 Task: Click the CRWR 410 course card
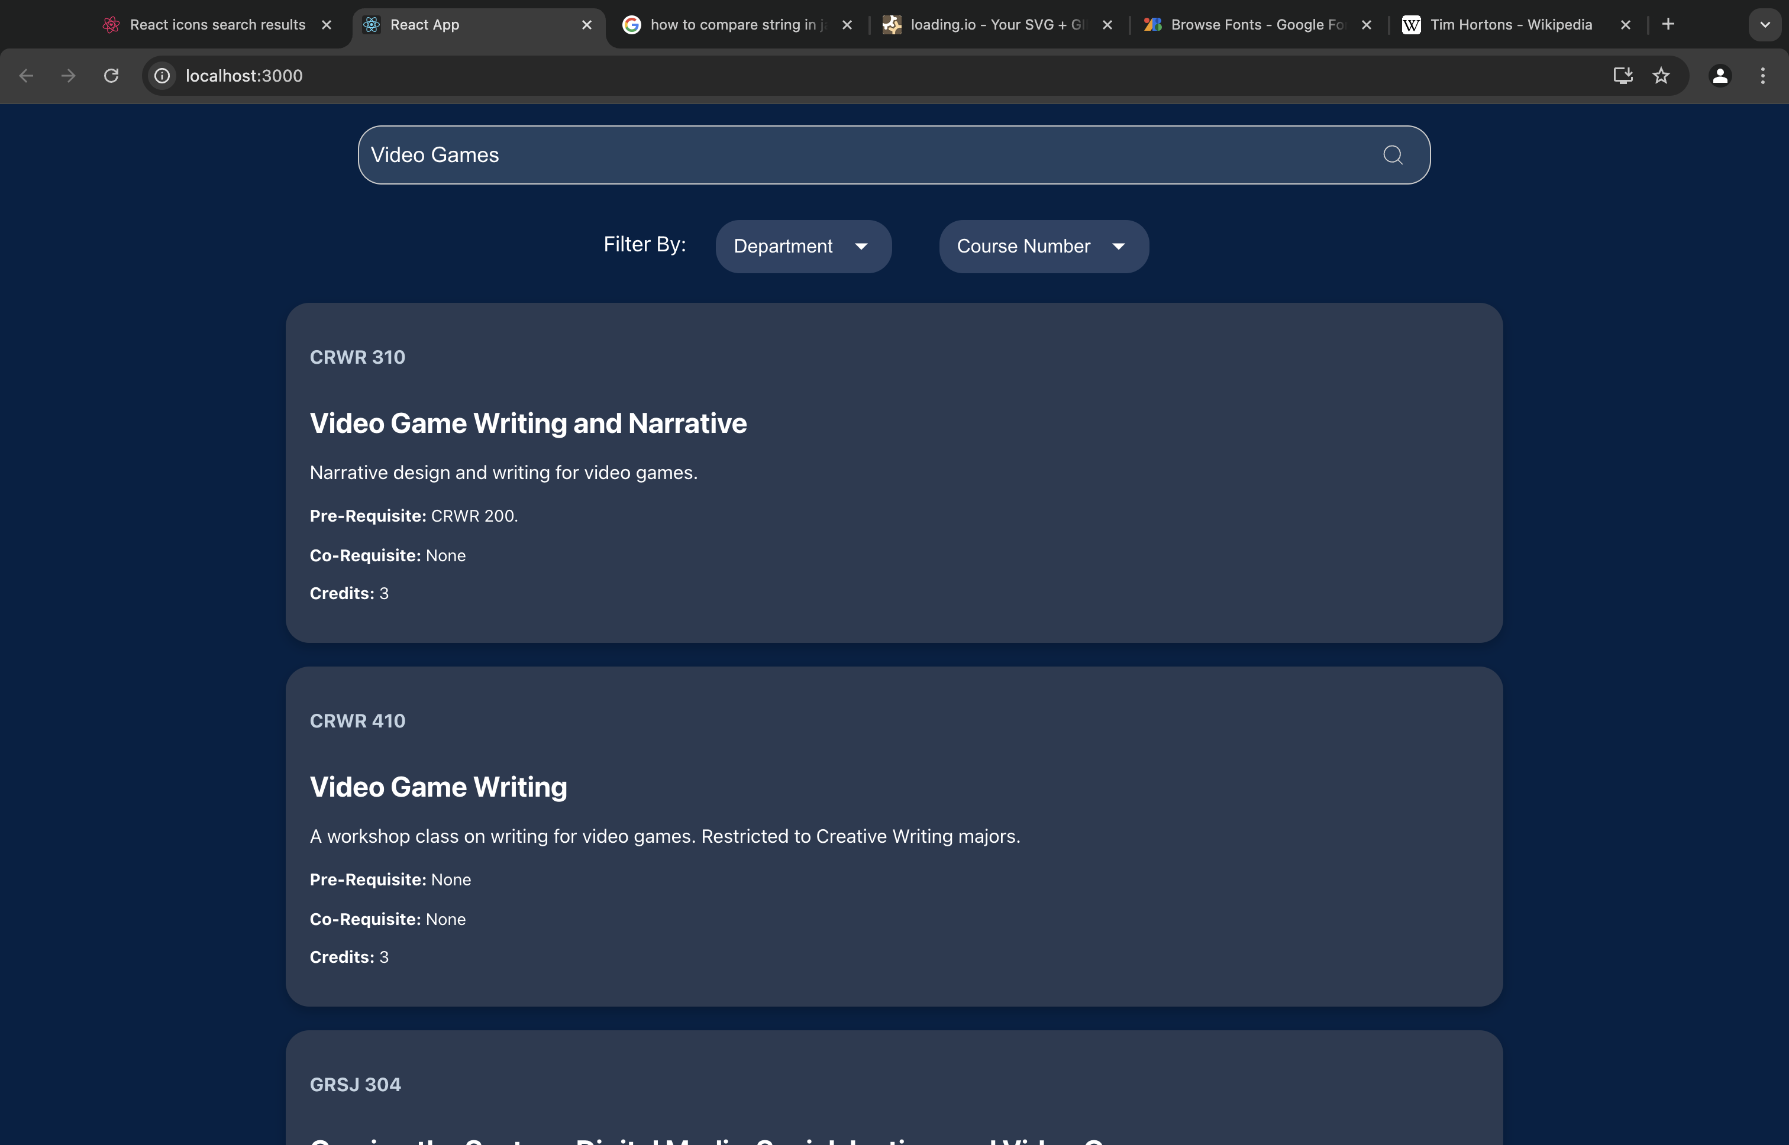[x=894, y=836]
